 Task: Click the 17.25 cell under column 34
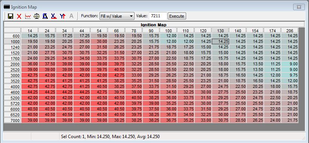(x=64, y=36)
